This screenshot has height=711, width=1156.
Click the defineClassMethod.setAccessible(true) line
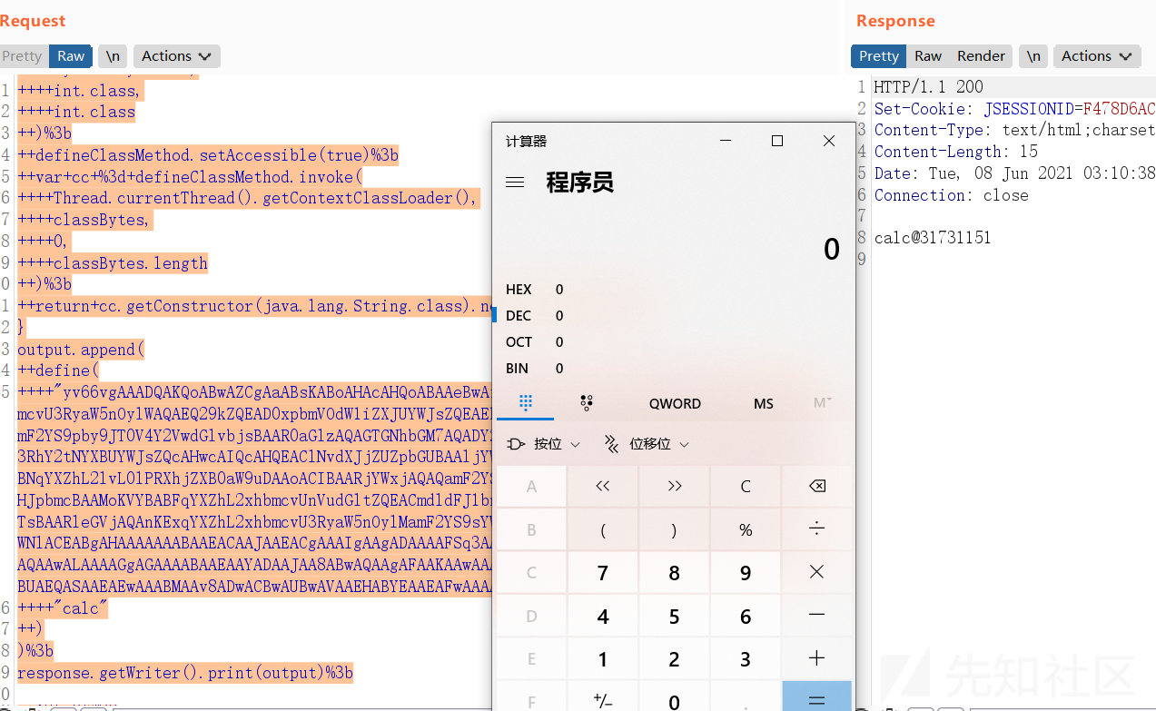tap(208, 154)
